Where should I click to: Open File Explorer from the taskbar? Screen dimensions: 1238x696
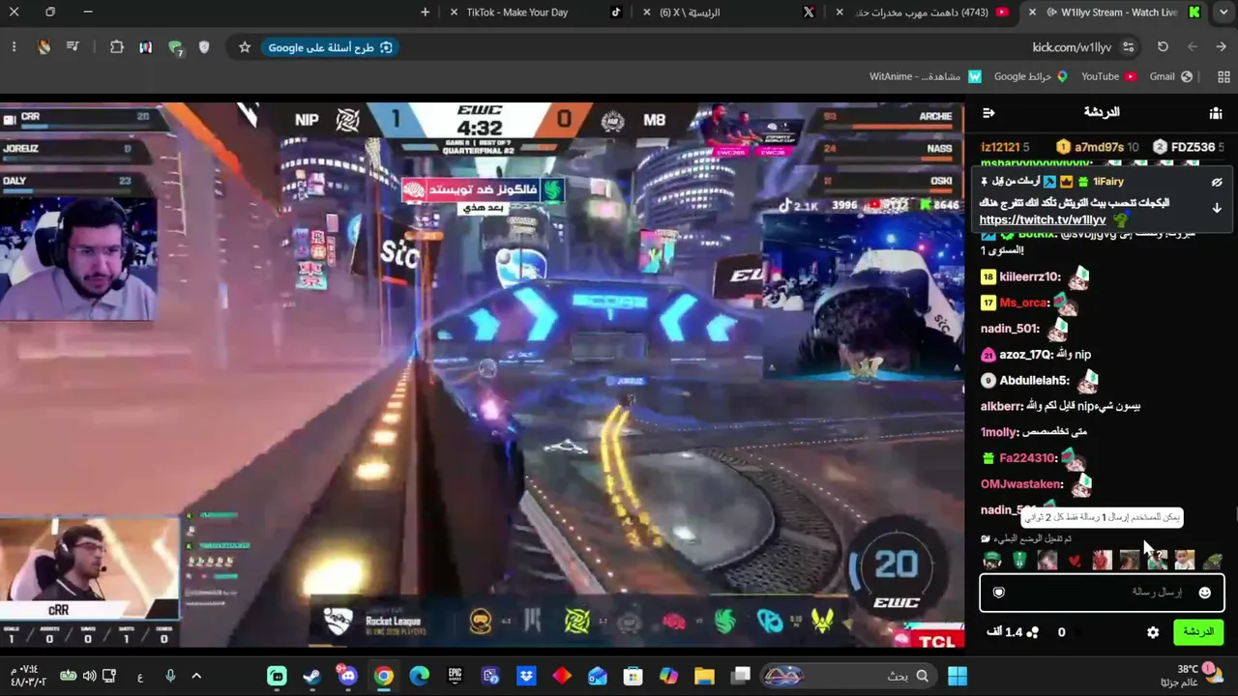pos(704,676)
